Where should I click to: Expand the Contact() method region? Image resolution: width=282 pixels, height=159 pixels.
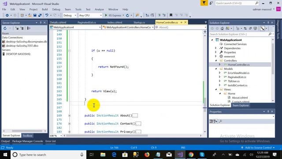pyautogui.click(x=70, y=124)
